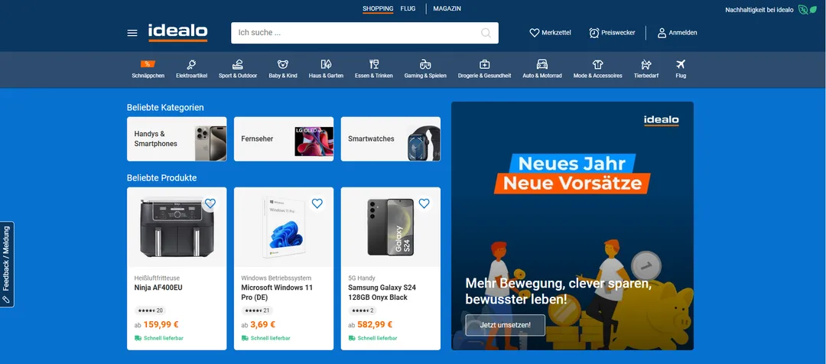
Task: Open Haus & Garten icon
Action: point(326,64)
